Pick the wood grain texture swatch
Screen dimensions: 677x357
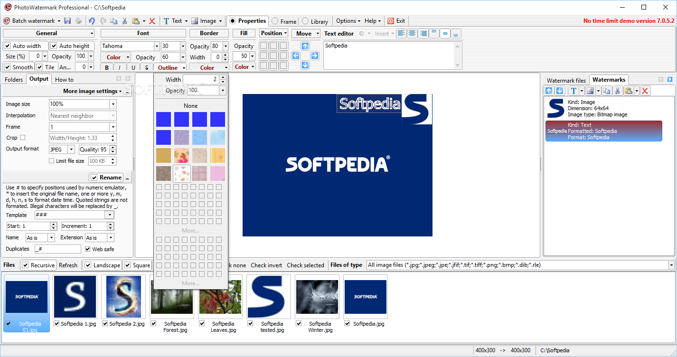217,156
